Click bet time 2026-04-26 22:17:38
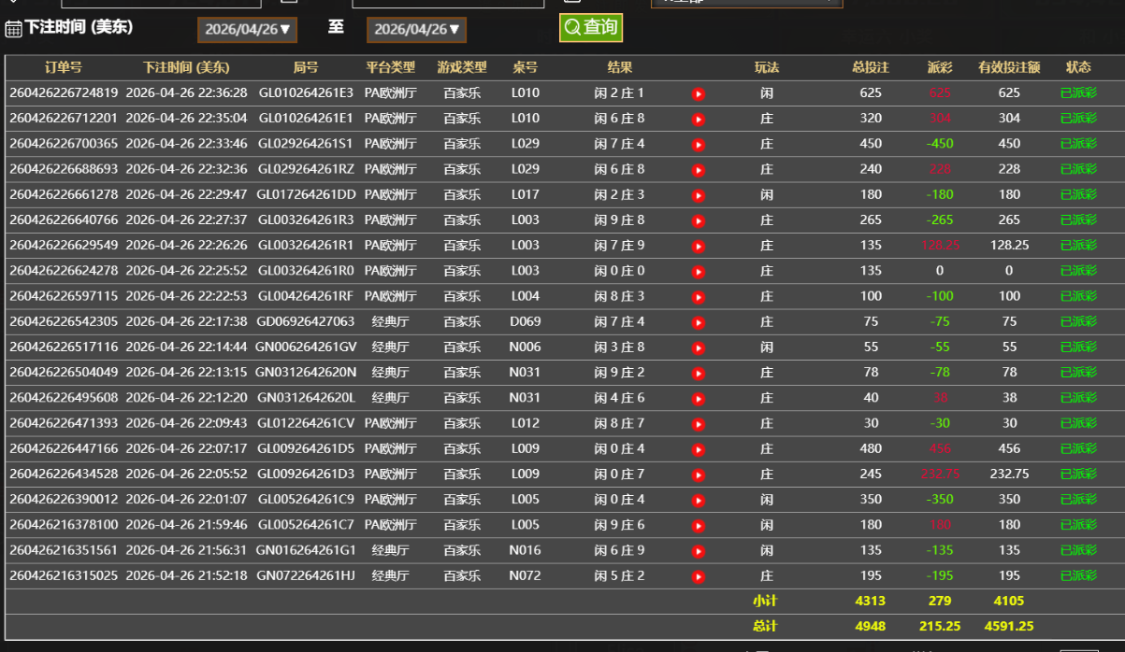 coord(186,321)
